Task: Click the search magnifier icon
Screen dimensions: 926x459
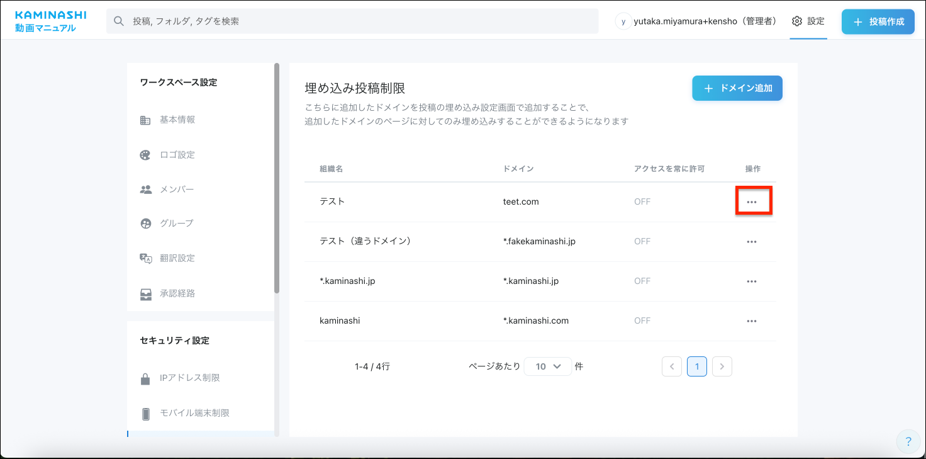Action: tap(118, 21)
